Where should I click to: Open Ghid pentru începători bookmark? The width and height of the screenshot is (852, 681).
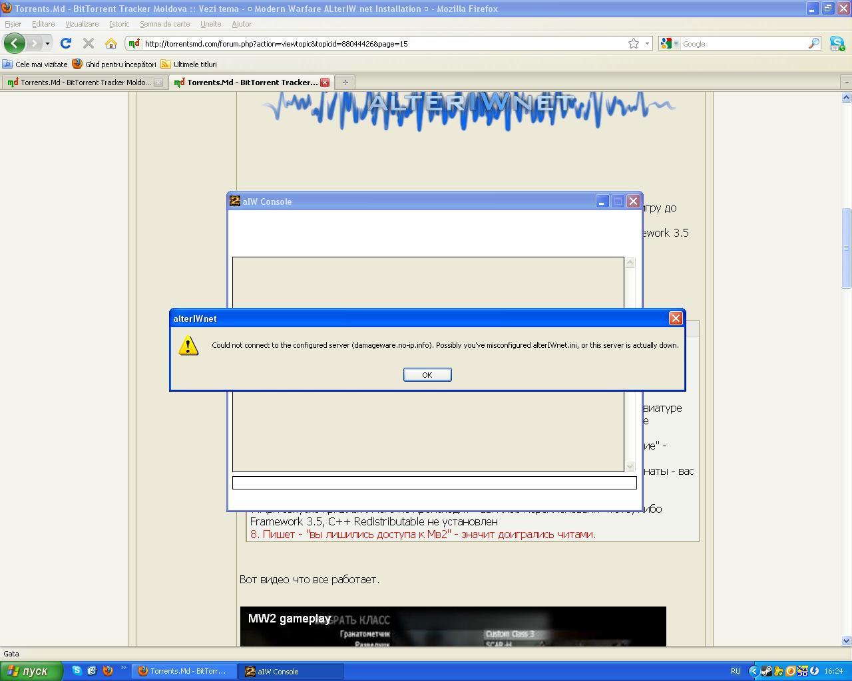(x=114, y=65)
